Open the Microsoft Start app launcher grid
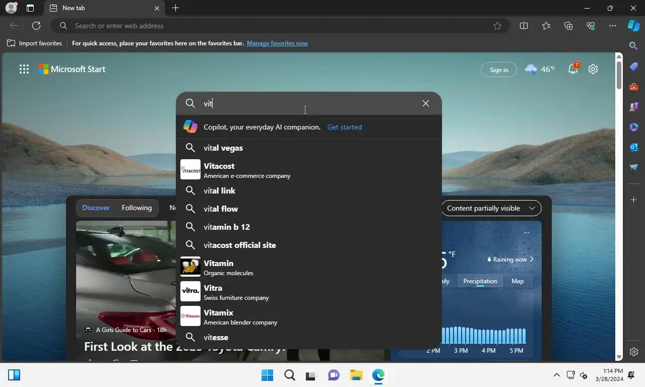645x387 pixels. pos(24,70)
